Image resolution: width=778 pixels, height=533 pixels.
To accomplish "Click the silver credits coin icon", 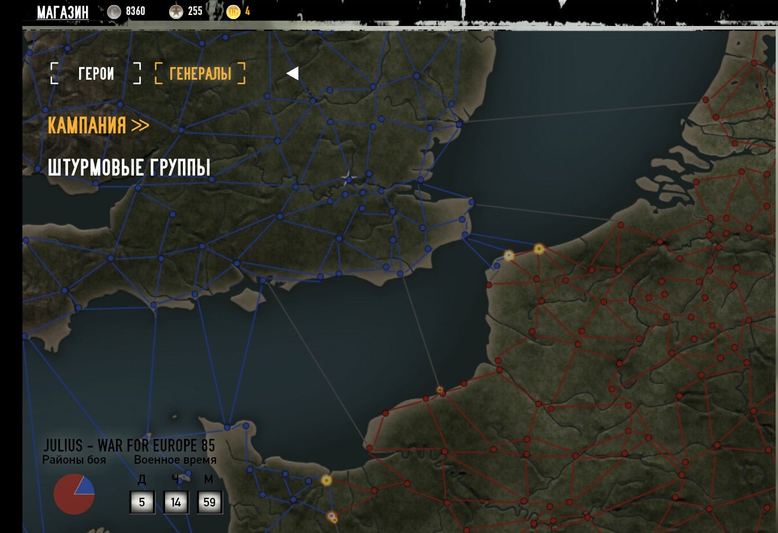I will 114,12.
